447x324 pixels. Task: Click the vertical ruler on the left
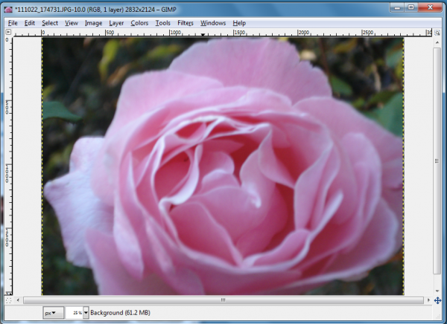click(8, 165)
